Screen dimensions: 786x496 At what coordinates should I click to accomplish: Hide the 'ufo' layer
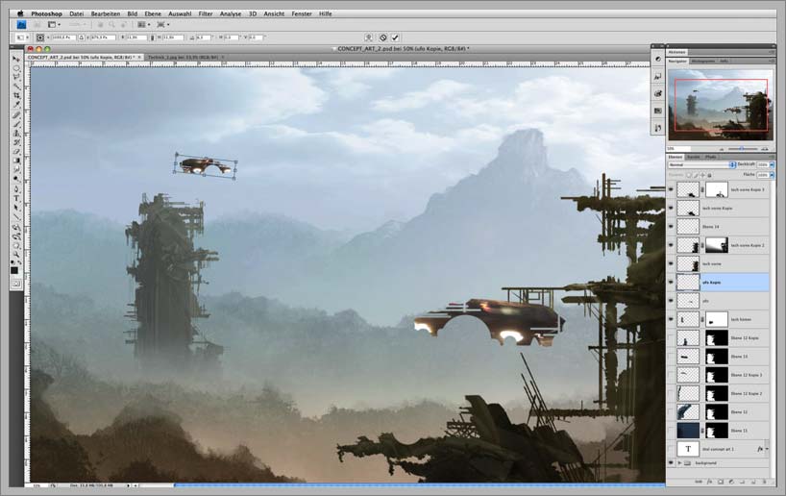pyautogui.click(x=671, y=301)
